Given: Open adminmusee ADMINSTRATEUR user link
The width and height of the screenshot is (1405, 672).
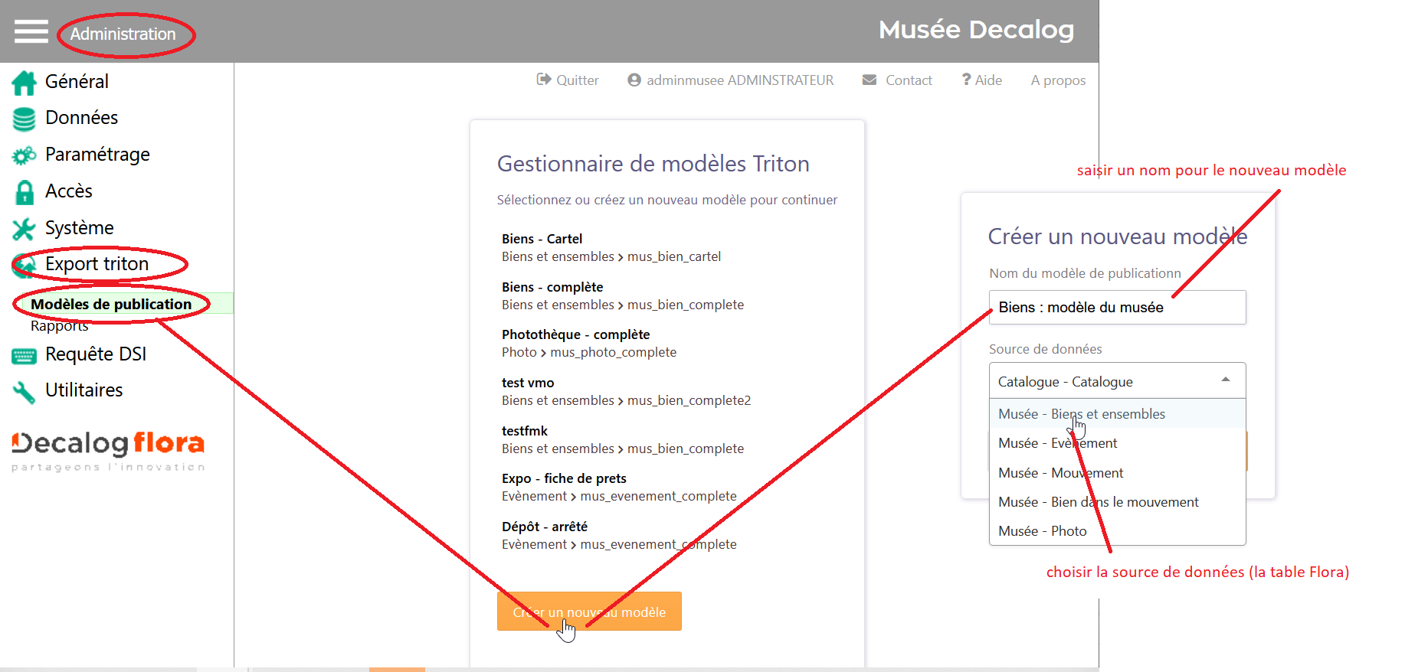Looking at the screenshot, I should pos(739,80).
